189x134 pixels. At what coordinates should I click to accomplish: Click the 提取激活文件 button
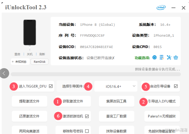29,101
